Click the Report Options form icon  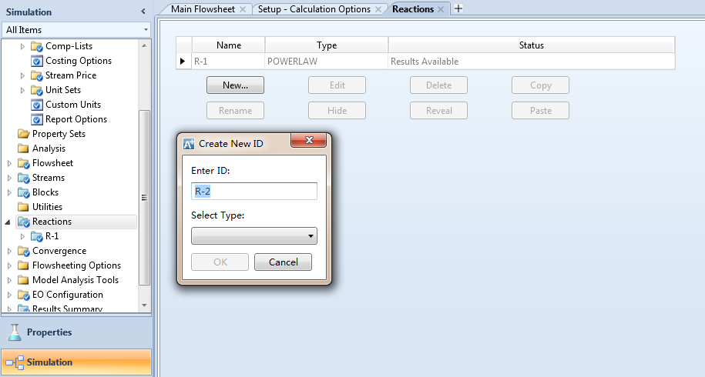36,119
